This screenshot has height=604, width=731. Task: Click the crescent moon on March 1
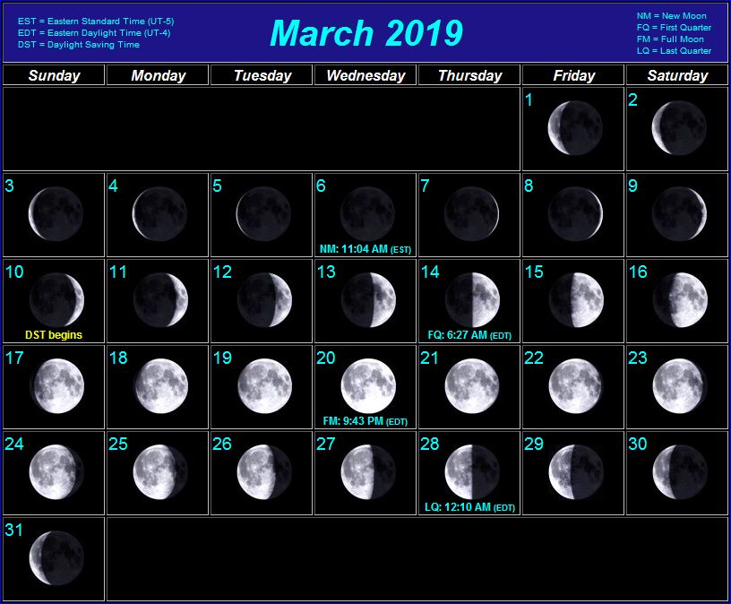pos(575,127)
